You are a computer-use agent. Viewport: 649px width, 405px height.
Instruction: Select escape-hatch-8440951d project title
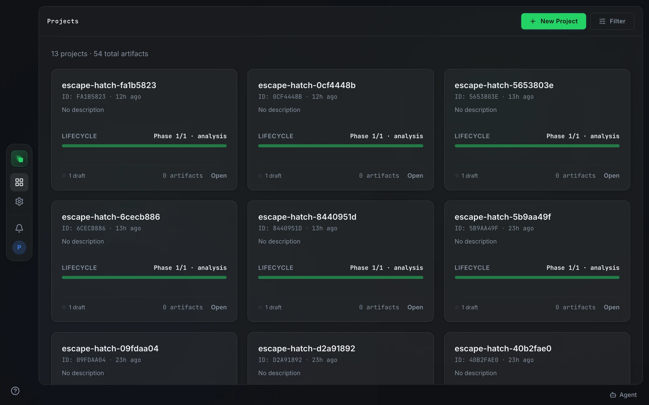tap(307, 217)
